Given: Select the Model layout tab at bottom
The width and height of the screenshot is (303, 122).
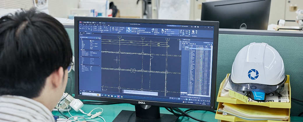Looking at the screenshot, I should tap(84, 91).
